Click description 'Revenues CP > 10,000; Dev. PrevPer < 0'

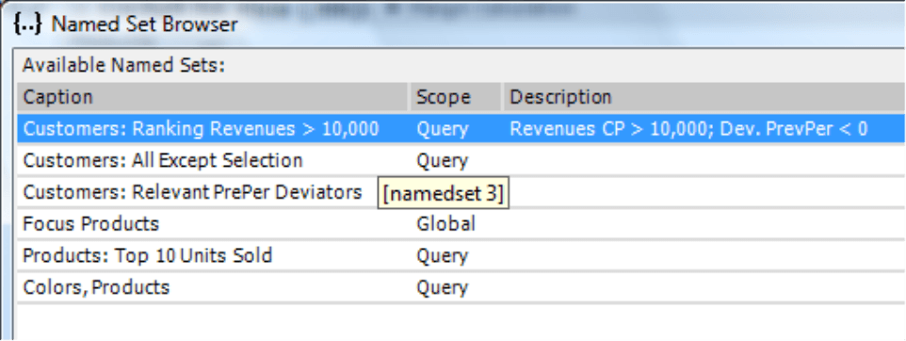pos(688,128)
